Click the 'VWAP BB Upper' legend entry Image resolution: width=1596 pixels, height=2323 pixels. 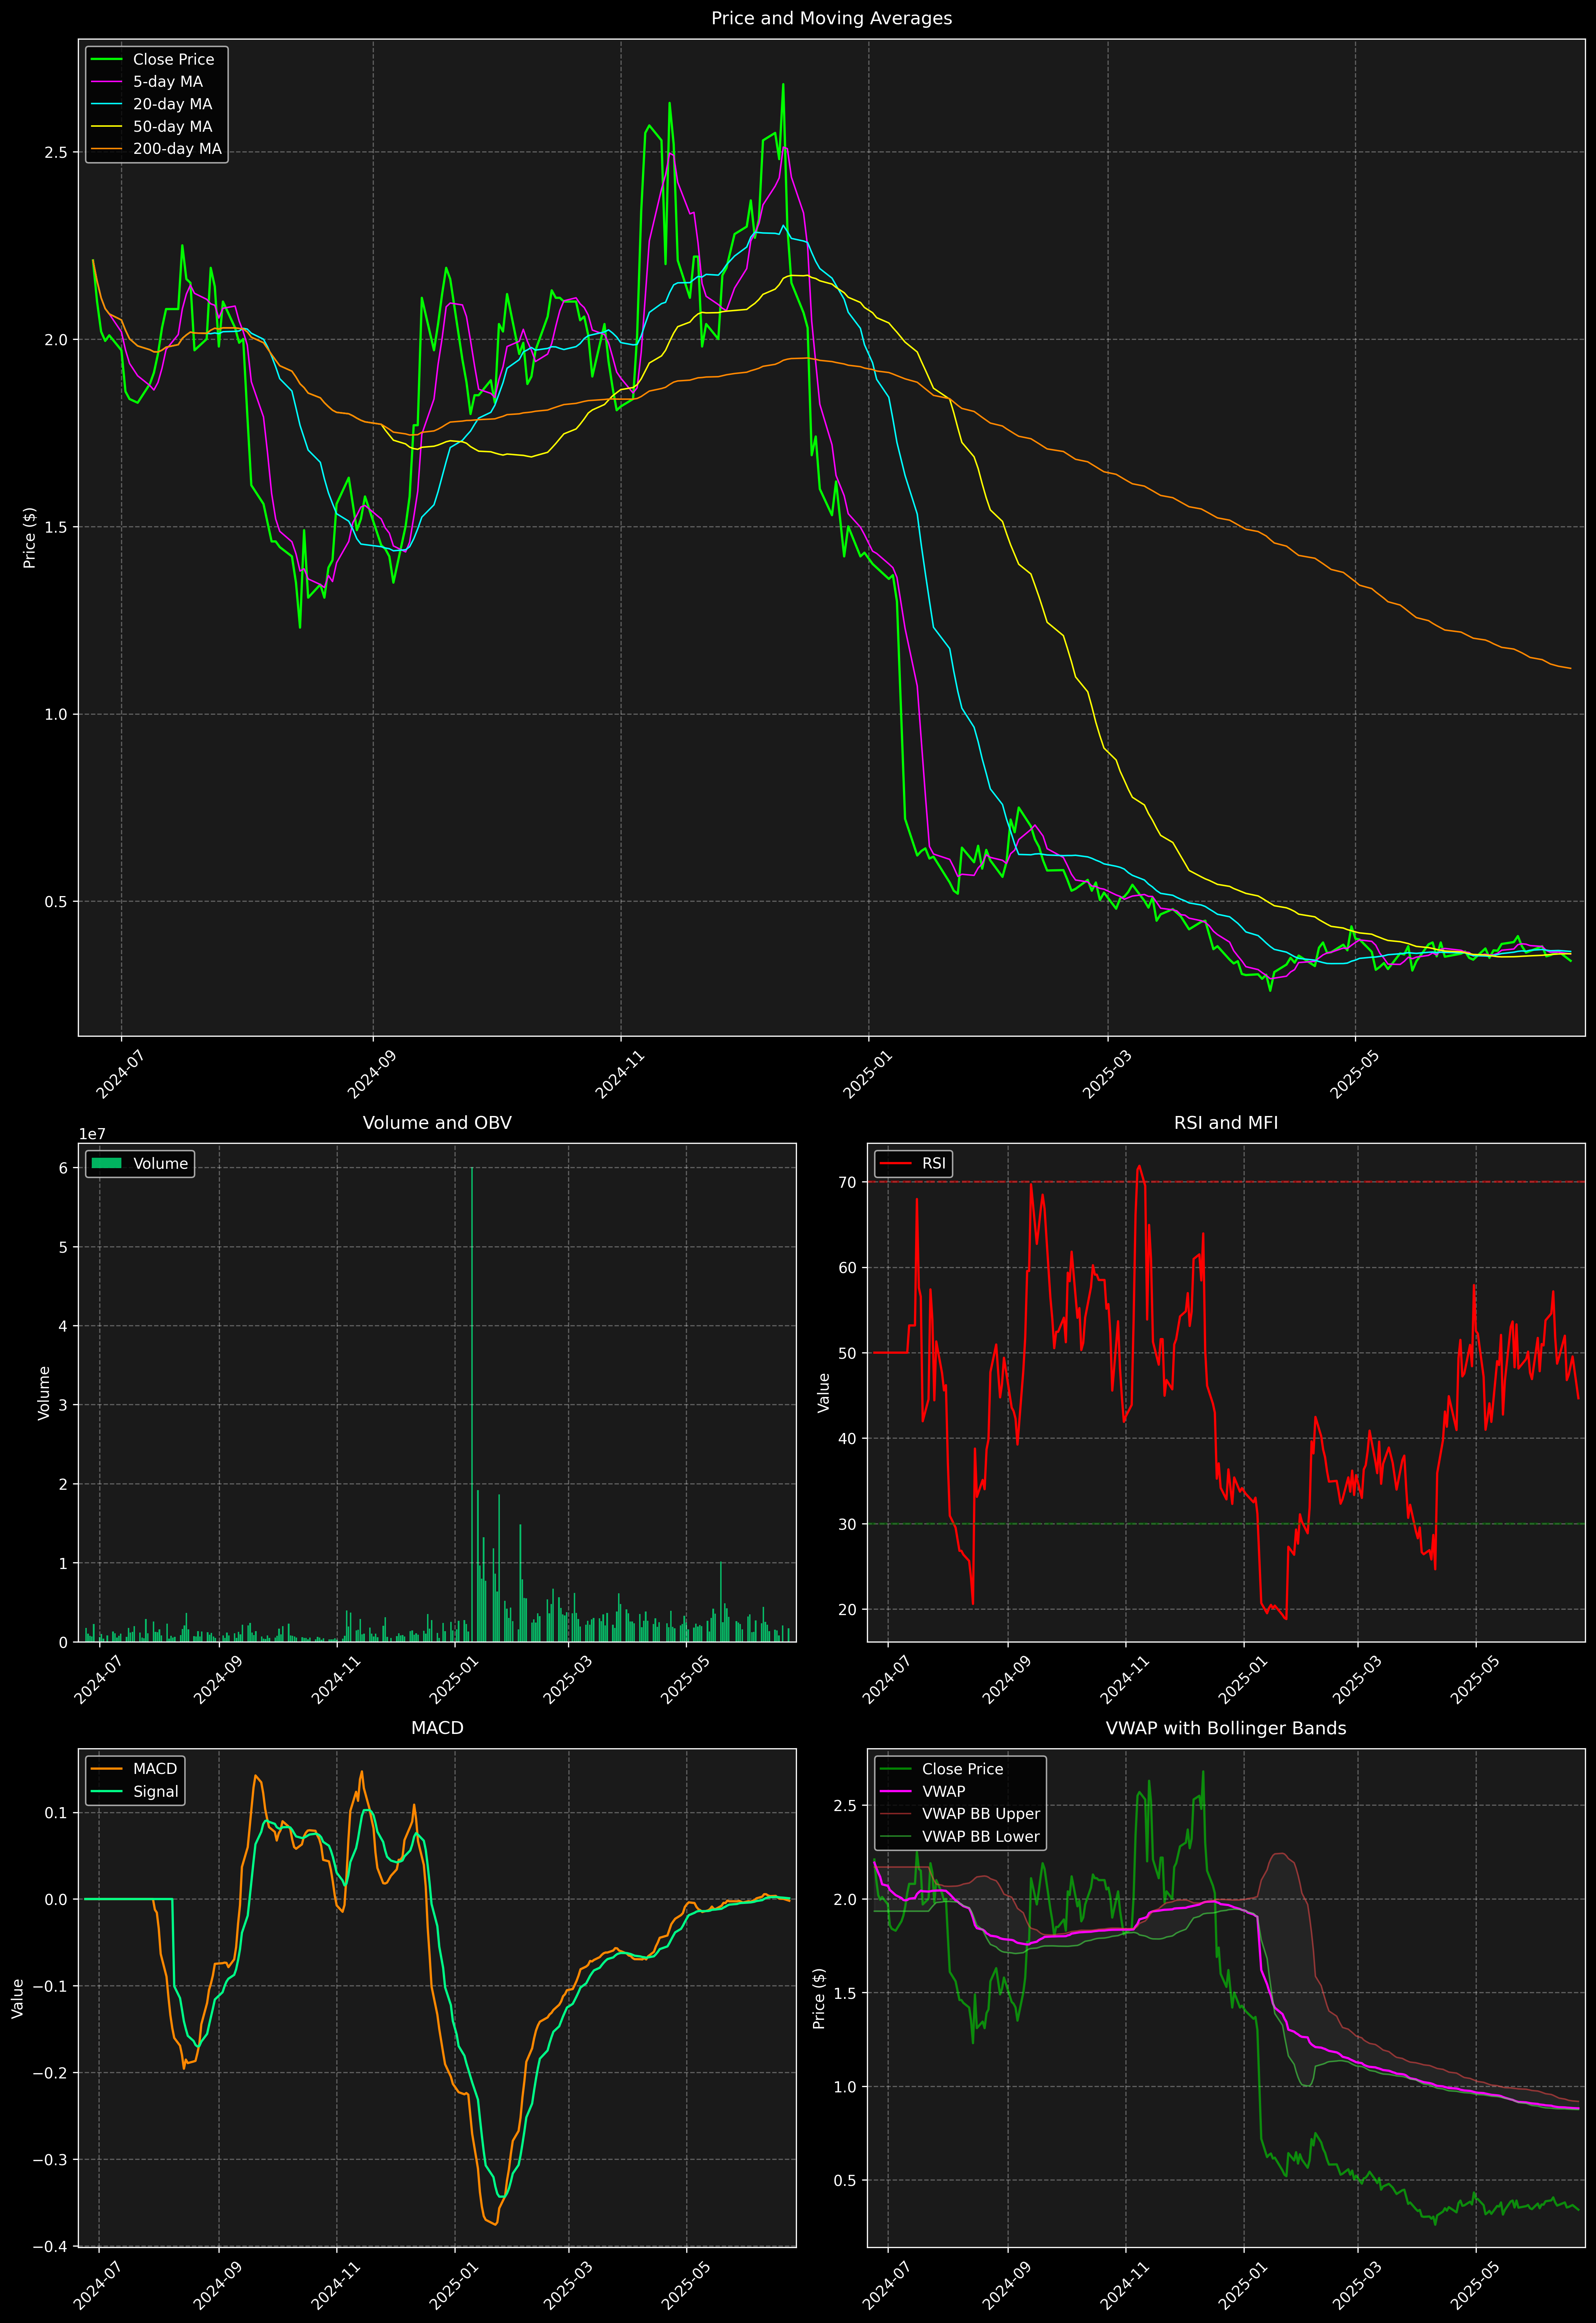pos(981,1814)
